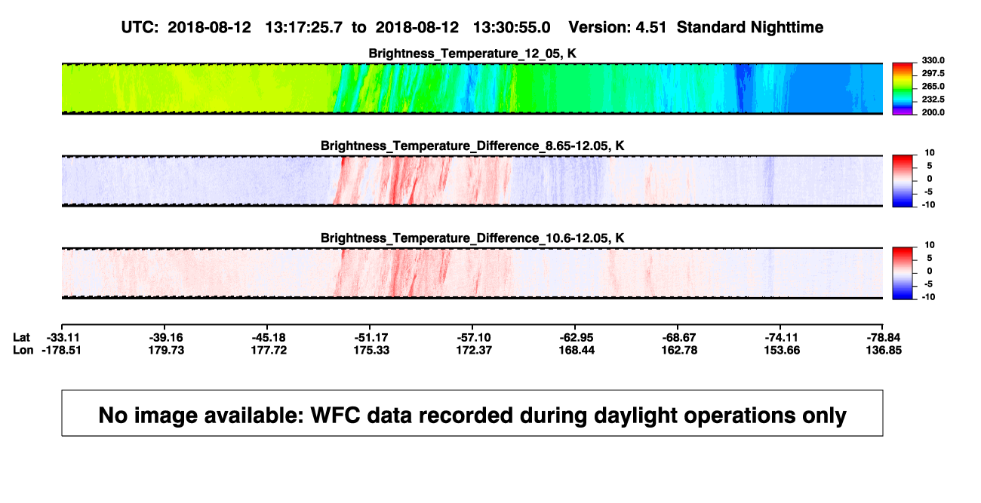Viewport: 981px width, 503px height.
Task: Click the 200.0 color scale label
Action: click(933, 112)
